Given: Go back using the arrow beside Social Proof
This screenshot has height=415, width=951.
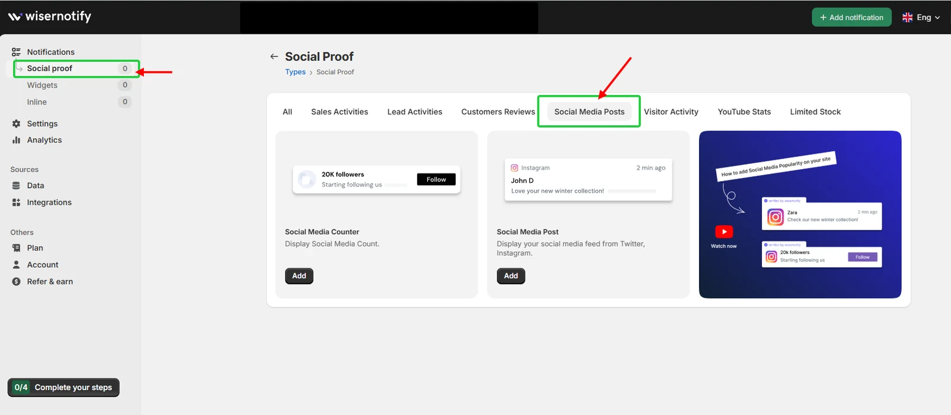Looking at the screenshot, I should pyautogui.click(x=274, y=56).
